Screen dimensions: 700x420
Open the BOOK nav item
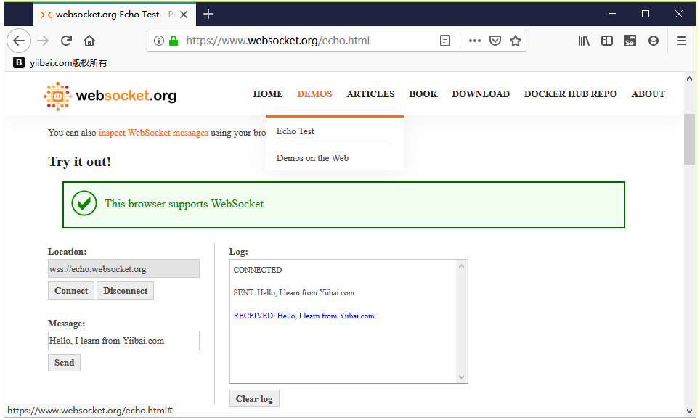423,94
